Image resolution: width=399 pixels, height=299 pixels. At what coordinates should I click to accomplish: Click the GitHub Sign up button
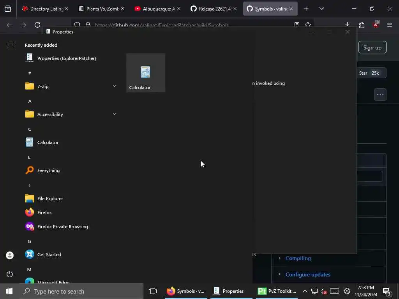click(x=372, y=47)
